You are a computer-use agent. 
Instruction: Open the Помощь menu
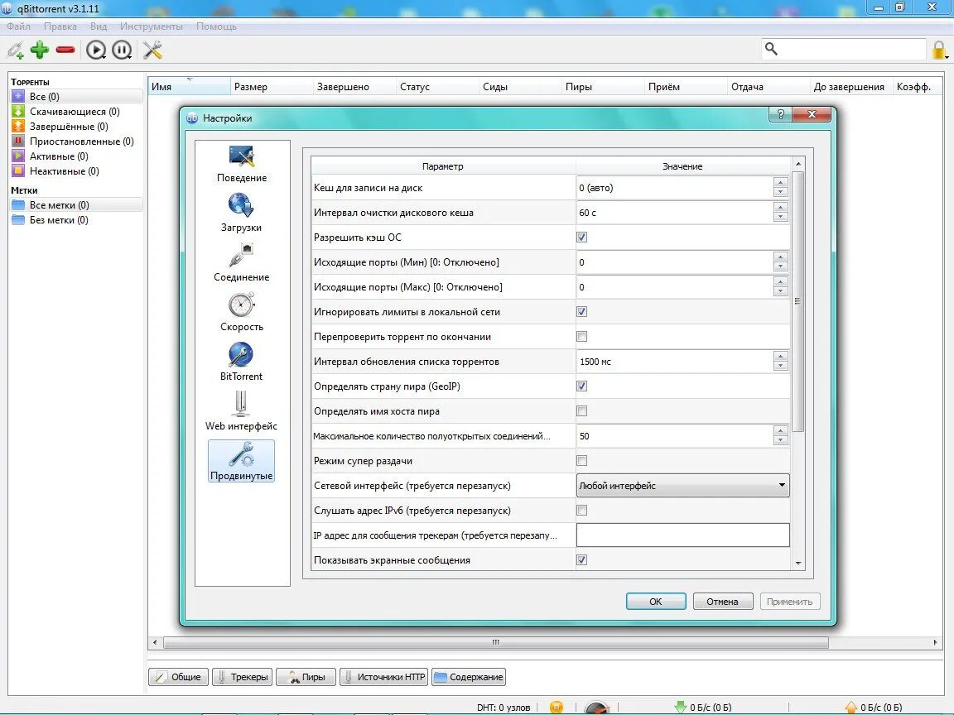[x=216, y=26]
